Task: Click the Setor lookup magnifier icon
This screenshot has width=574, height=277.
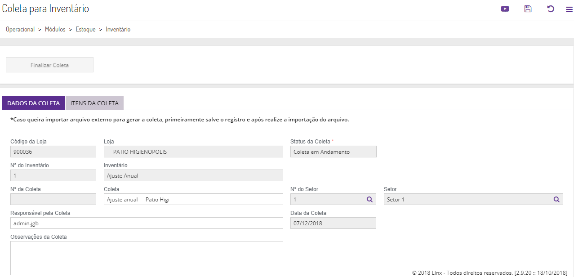Action: tap(556, 199)
